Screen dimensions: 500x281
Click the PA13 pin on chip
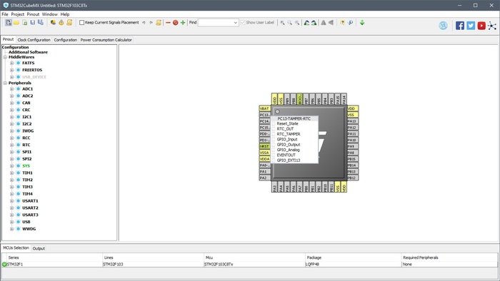pos(352,121)
